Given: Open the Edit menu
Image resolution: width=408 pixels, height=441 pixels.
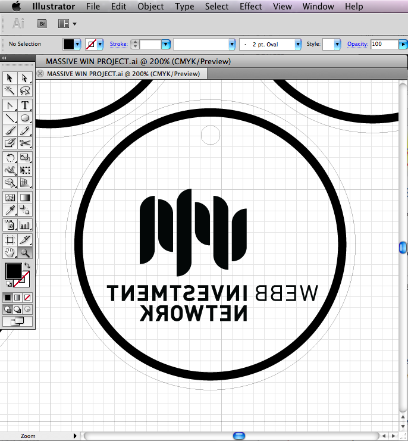Looking at the screenshot, I should (x=118, y=6).
